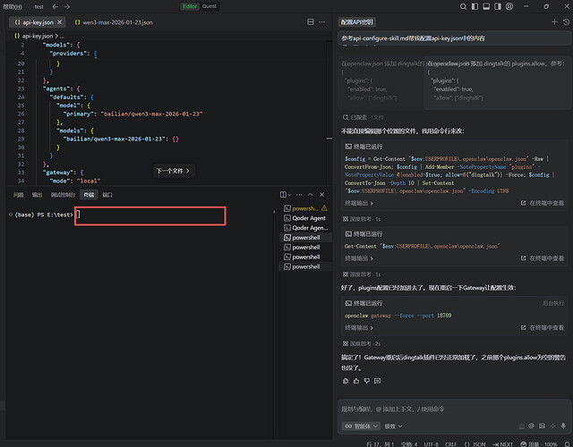
Task: Click the 已搜索 search result row
Action: tap(363, 117)
